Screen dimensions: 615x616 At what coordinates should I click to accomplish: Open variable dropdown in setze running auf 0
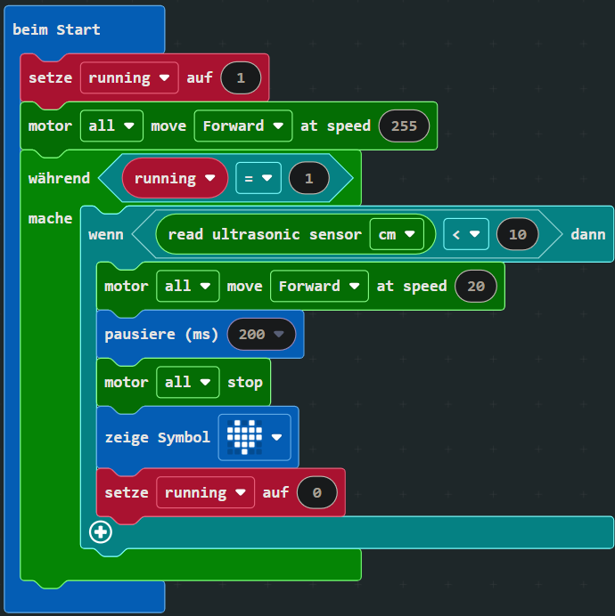click(x=205, y=492)
